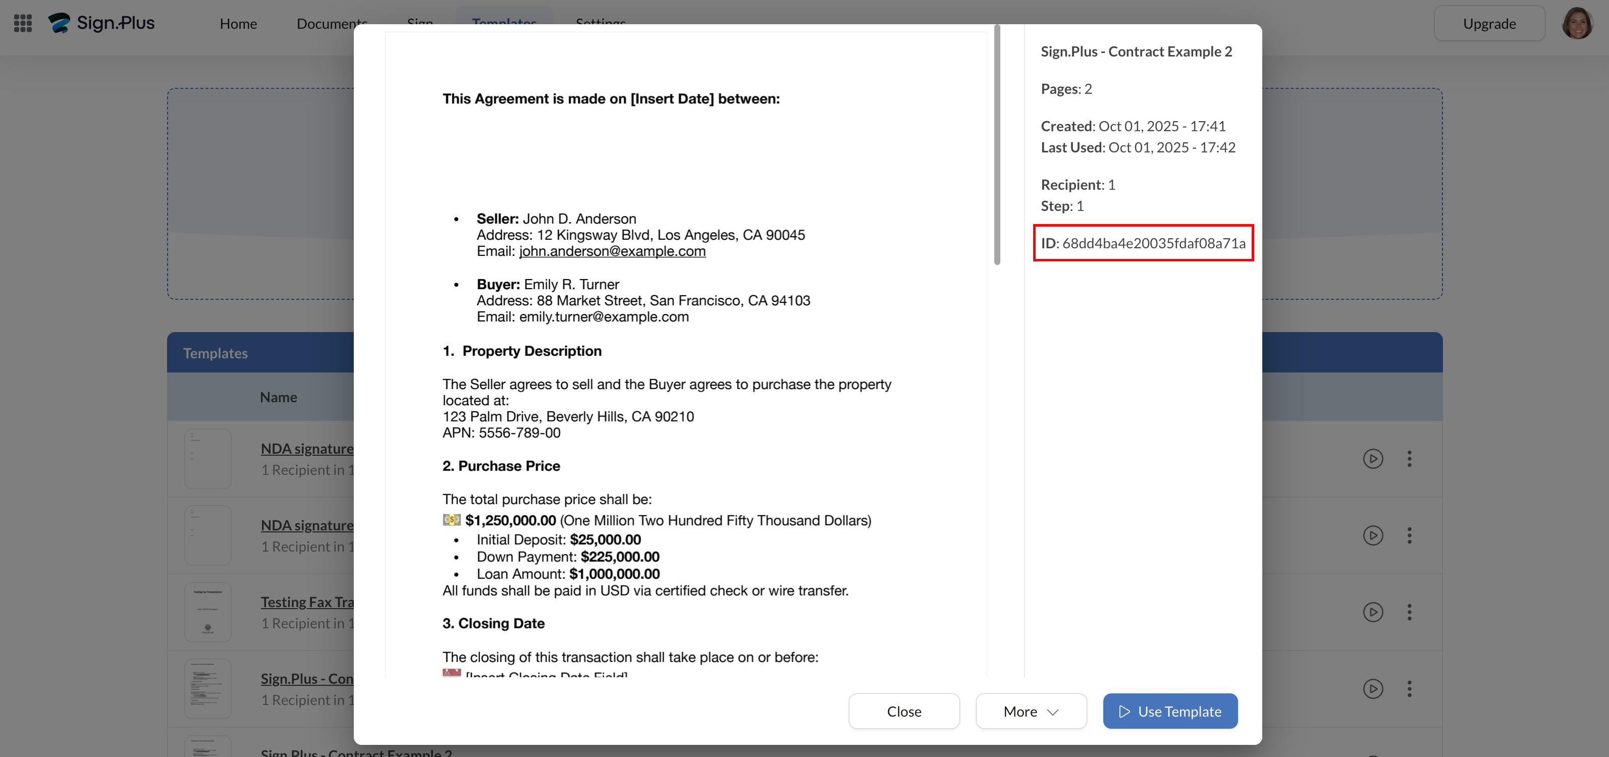
Task: Run the Testing Fax template play icon
Action: (x=1372, y=612)
